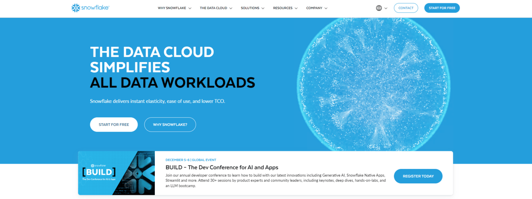Click the Contact button in header
Viewport: 532px width, 199px height.
406,8
